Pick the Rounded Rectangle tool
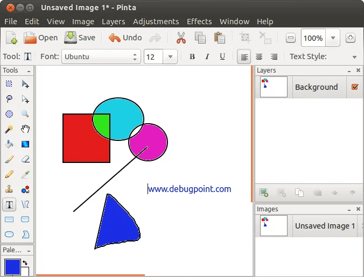Image resolution: width=364 pixels, height=277 pixels. click(x=25, y=219)
